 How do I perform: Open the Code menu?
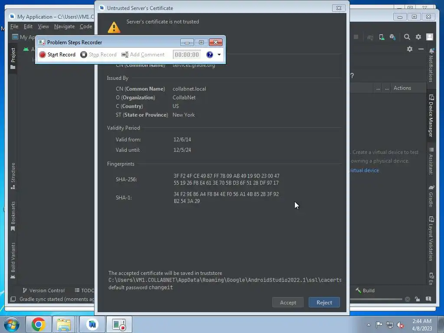point(86,26)
